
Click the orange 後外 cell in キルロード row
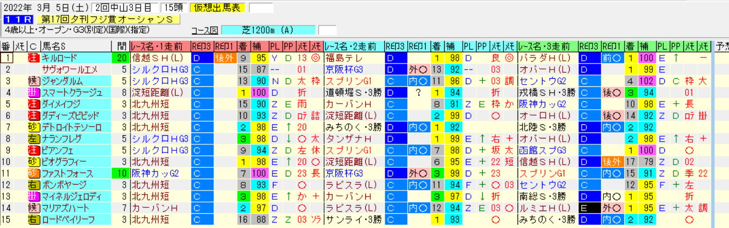pyautogui.click(x=225, y=58)
